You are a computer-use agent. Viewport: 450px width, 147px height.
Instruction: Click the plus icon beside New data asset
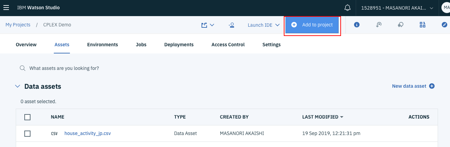pyautogui.click(x=432, y=86)
